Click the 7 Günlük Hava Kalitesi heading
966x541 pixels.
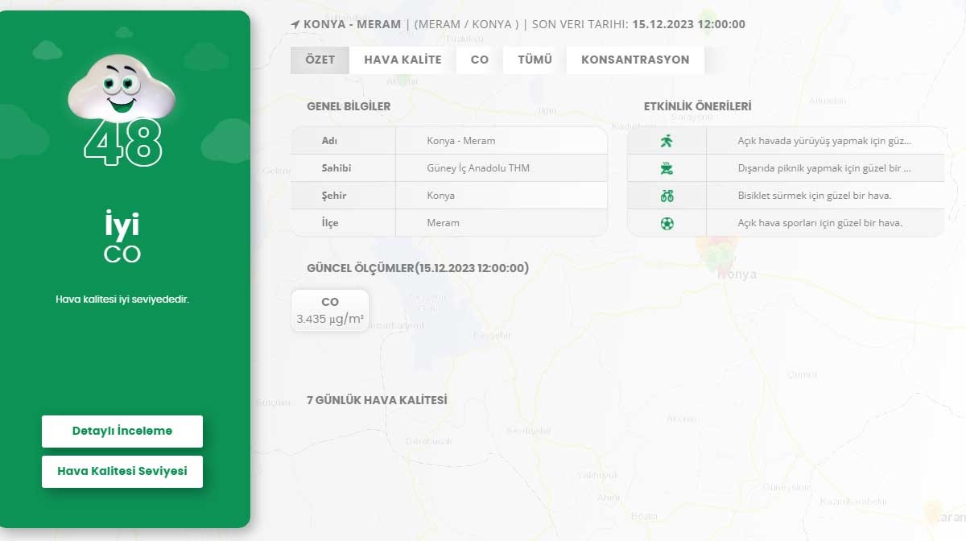pos(377,400)
